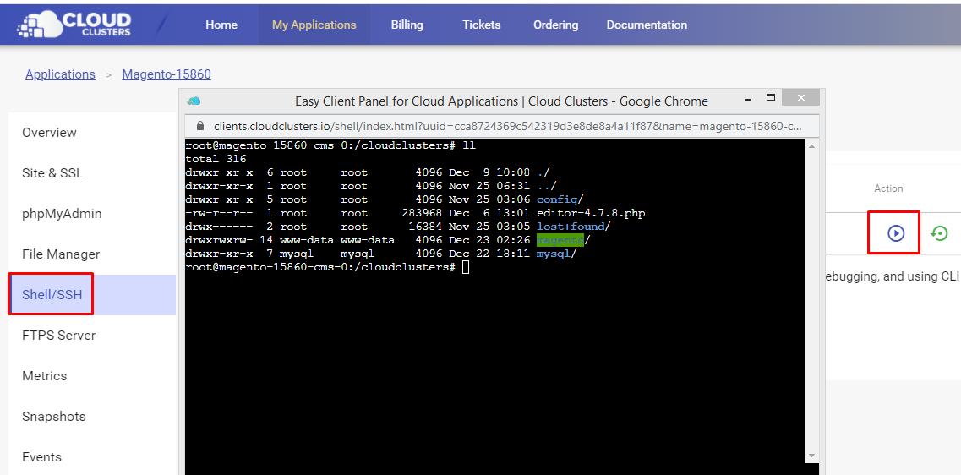Click the terminal scrollbar down arrow
961x475 pixels.
(811, 456)
